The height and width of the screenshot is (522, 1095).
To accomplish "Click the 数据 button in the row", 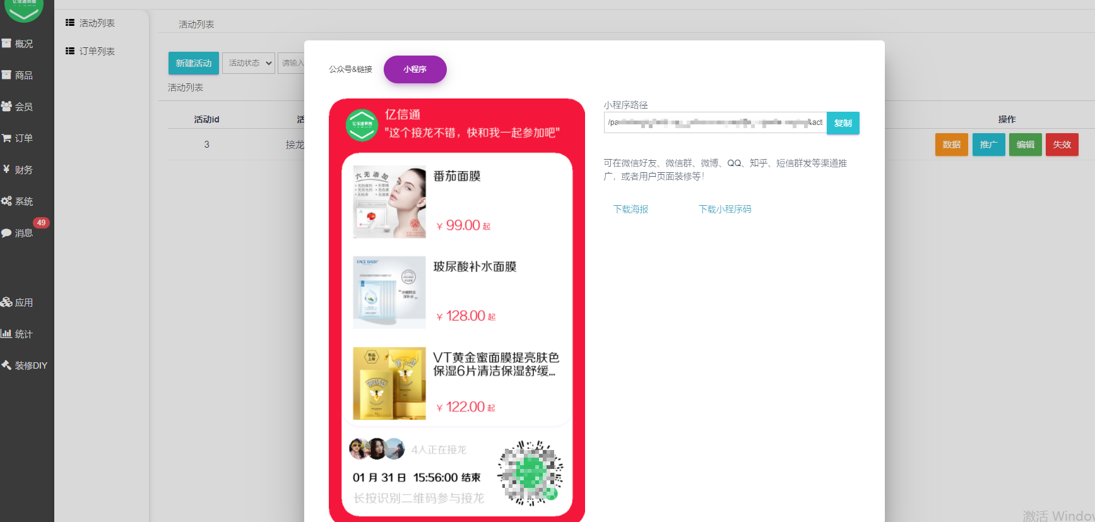I will (952, 145).
